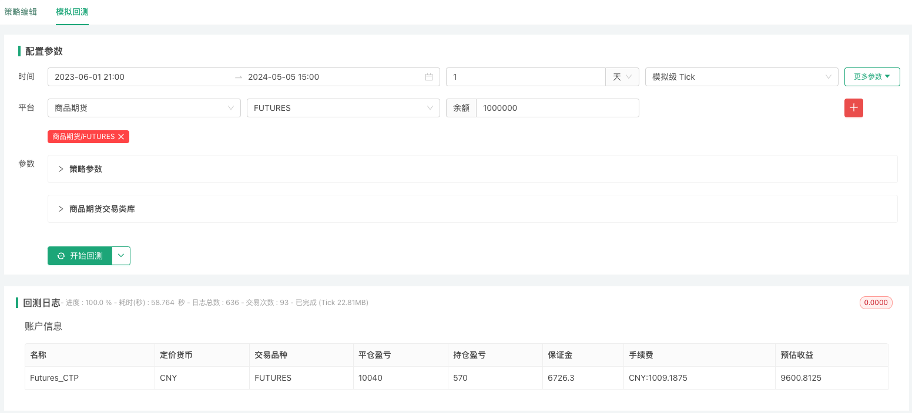Open the FUTURES symbol dropdown
Viewport: 912px width, 413px height.
343,108
